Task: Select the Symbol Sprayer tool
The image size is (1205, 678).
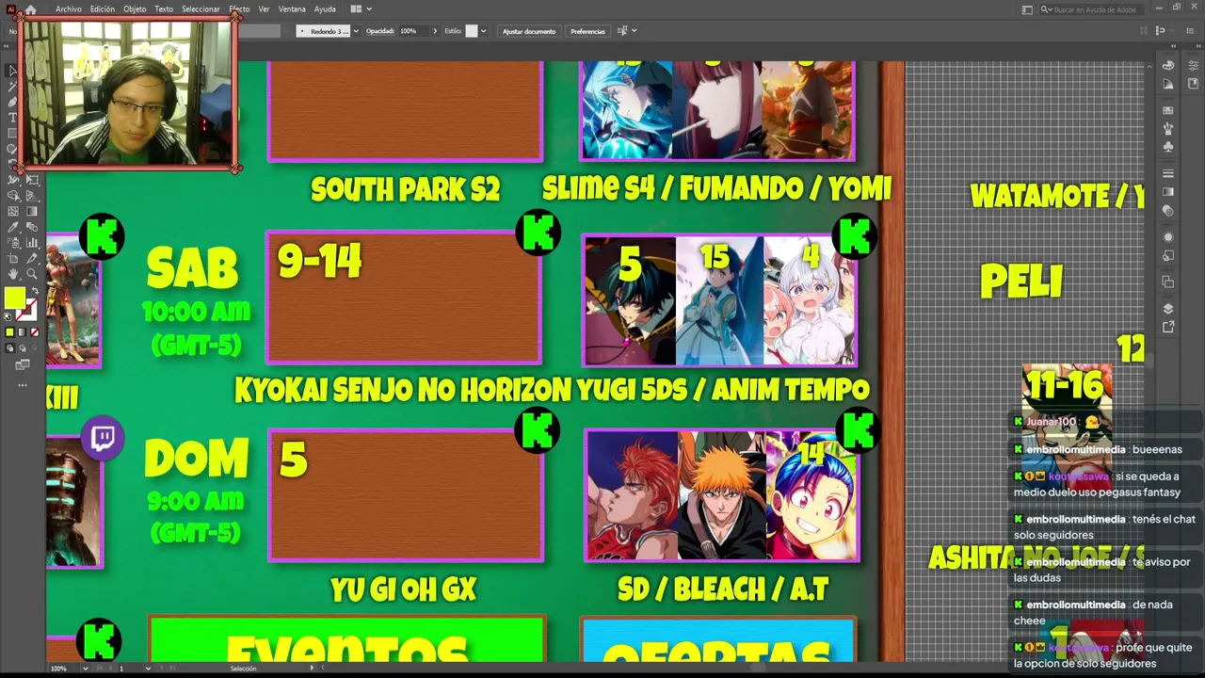Action: pyautogui.click(x=13, y=243)
